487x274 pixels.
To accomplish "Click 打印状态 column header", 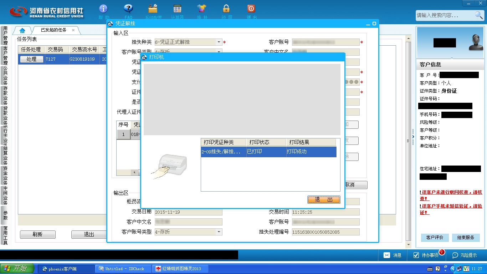I will click(x=266, y=142).
